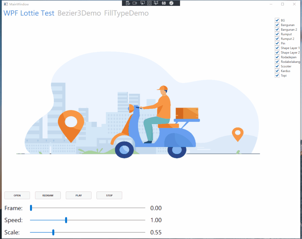The image size is (302, 239).
Task: Toggle Shape Layer 1 checkbox
Action: 277,48
